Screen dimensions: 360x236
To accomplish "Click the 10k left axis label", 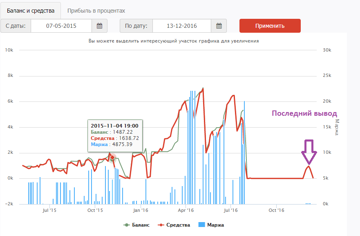I will [x=9, y=50].
